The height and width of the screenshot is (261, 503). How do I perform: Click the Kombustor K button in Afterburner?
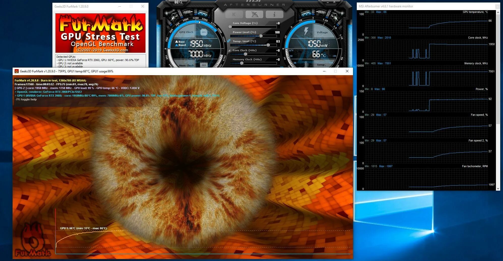234,14
